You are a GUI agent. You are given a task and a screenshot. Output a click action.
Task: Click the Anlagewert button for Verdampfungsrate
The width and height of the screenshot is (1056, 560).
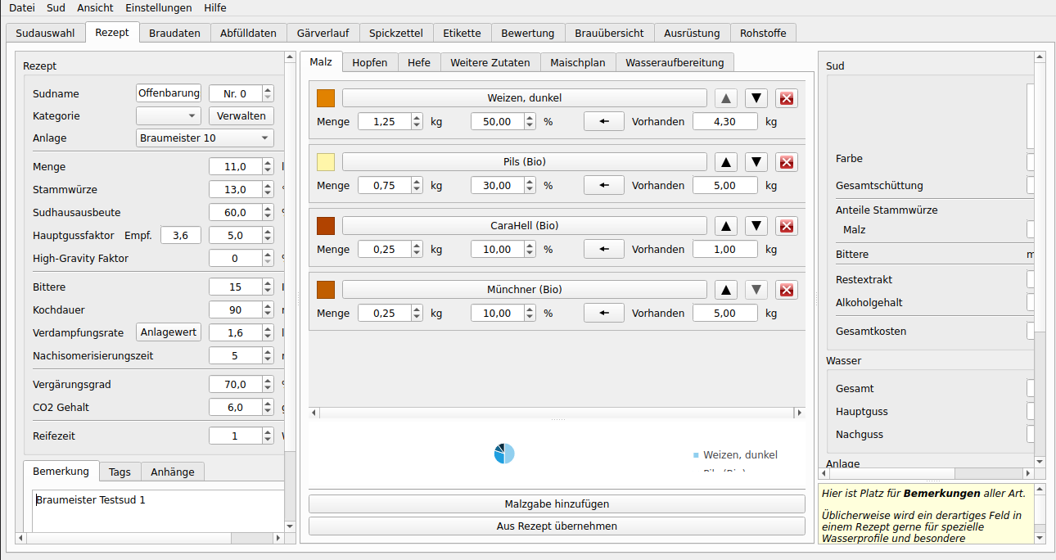168,332
